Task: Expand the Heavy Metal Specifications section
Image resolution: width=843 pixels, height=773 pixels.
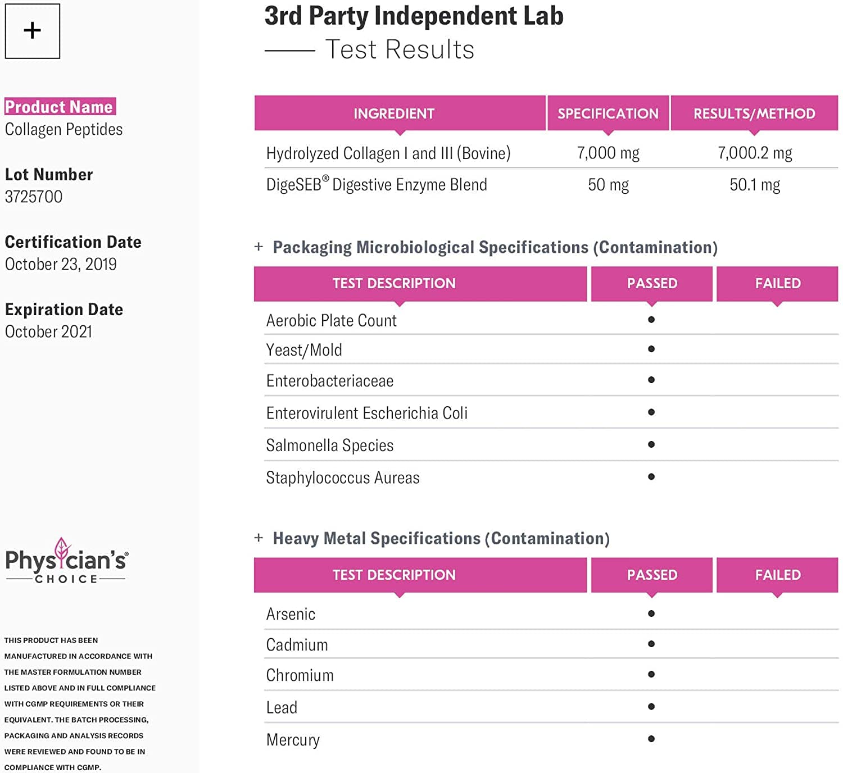Action: (x=259, y=538)
